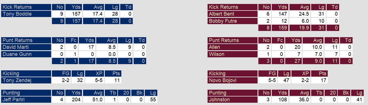Click the maroon Kicking section header
Image resolution: width=368 pixels, height=105 pixels.
point(233,73)
